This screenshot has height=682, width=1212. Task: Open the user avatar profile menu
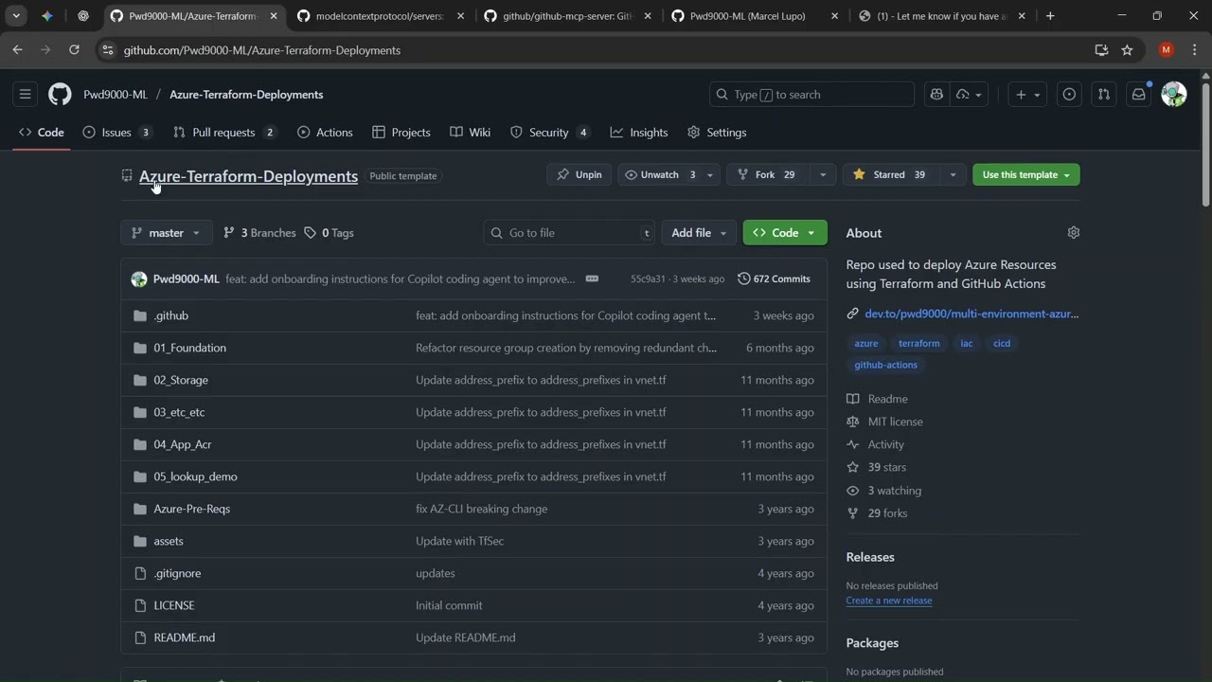click(x=1174, y=95)
